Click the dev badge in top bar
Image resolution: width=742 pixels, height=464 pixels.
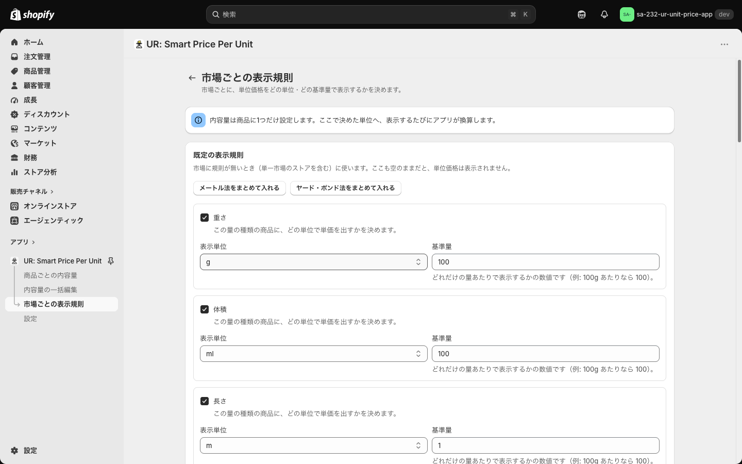(724, 14)
